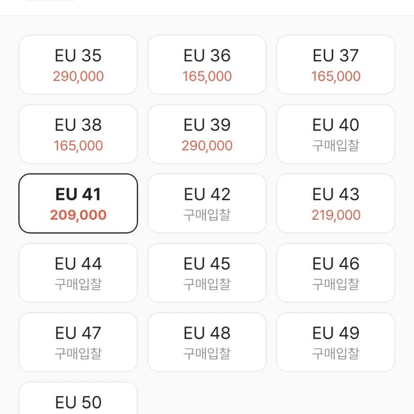Choose the EU 39 size option

[207, 134]
